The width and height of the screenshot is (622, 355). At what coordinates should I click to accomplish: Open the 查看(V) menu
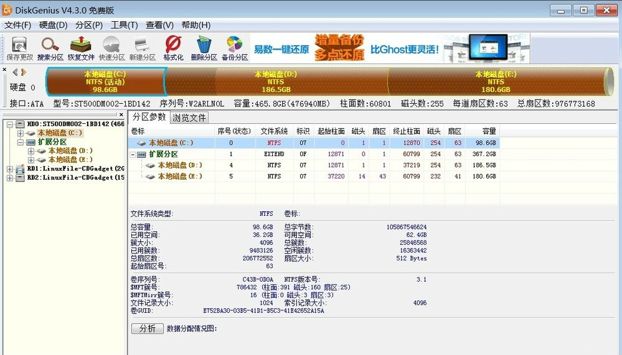pyautogui.click(x=159, y=25)
